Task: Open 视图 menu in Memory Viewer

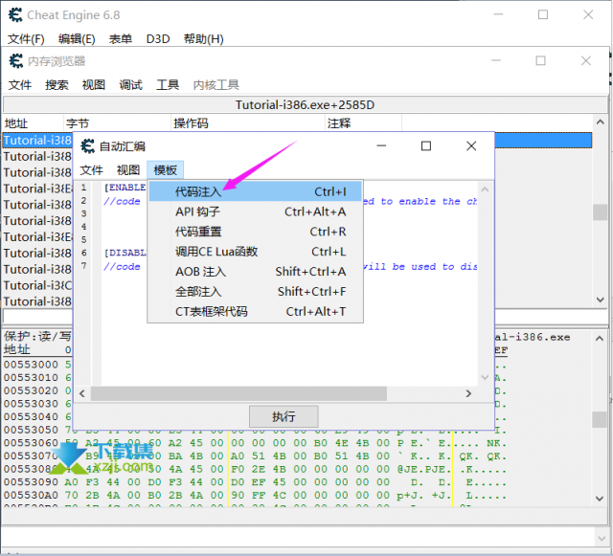Action: (94, 85)
